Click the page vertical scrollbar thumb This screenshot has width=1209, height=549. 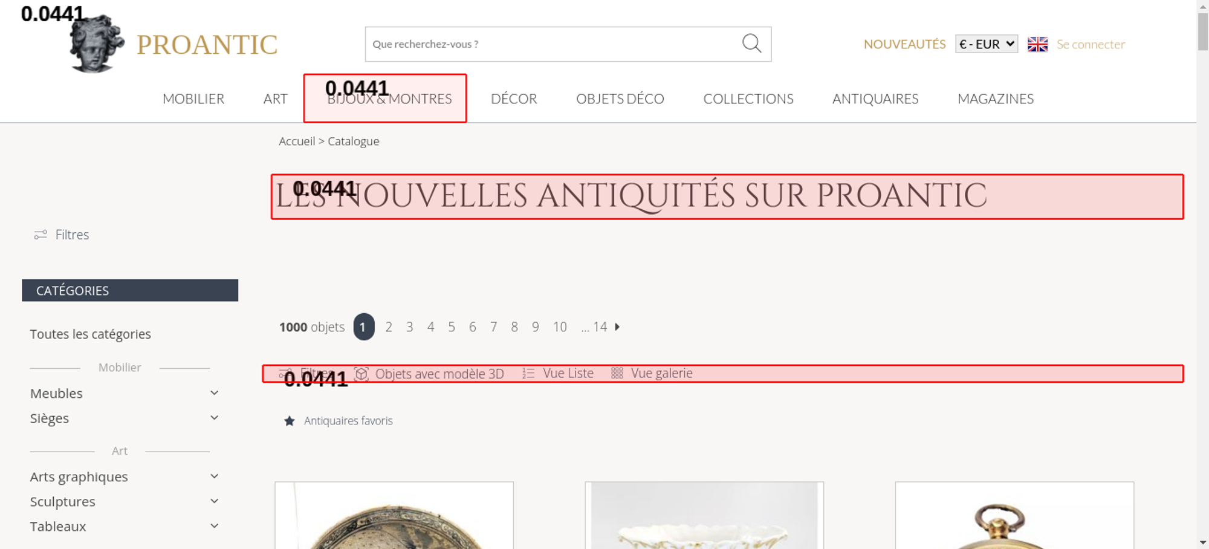coord(1203,31)
